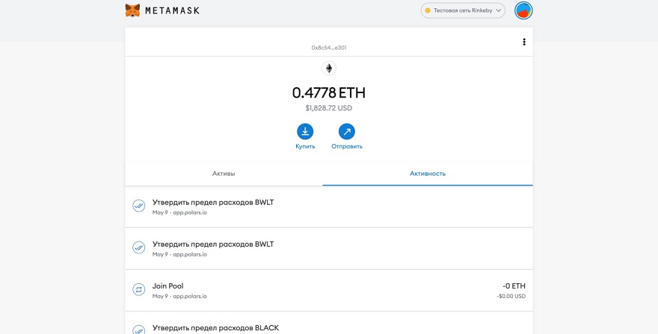The width and height of the screenshot is (658, 334).
Task: Click the checkmark icon of first BWLT row
Action: 139,206
